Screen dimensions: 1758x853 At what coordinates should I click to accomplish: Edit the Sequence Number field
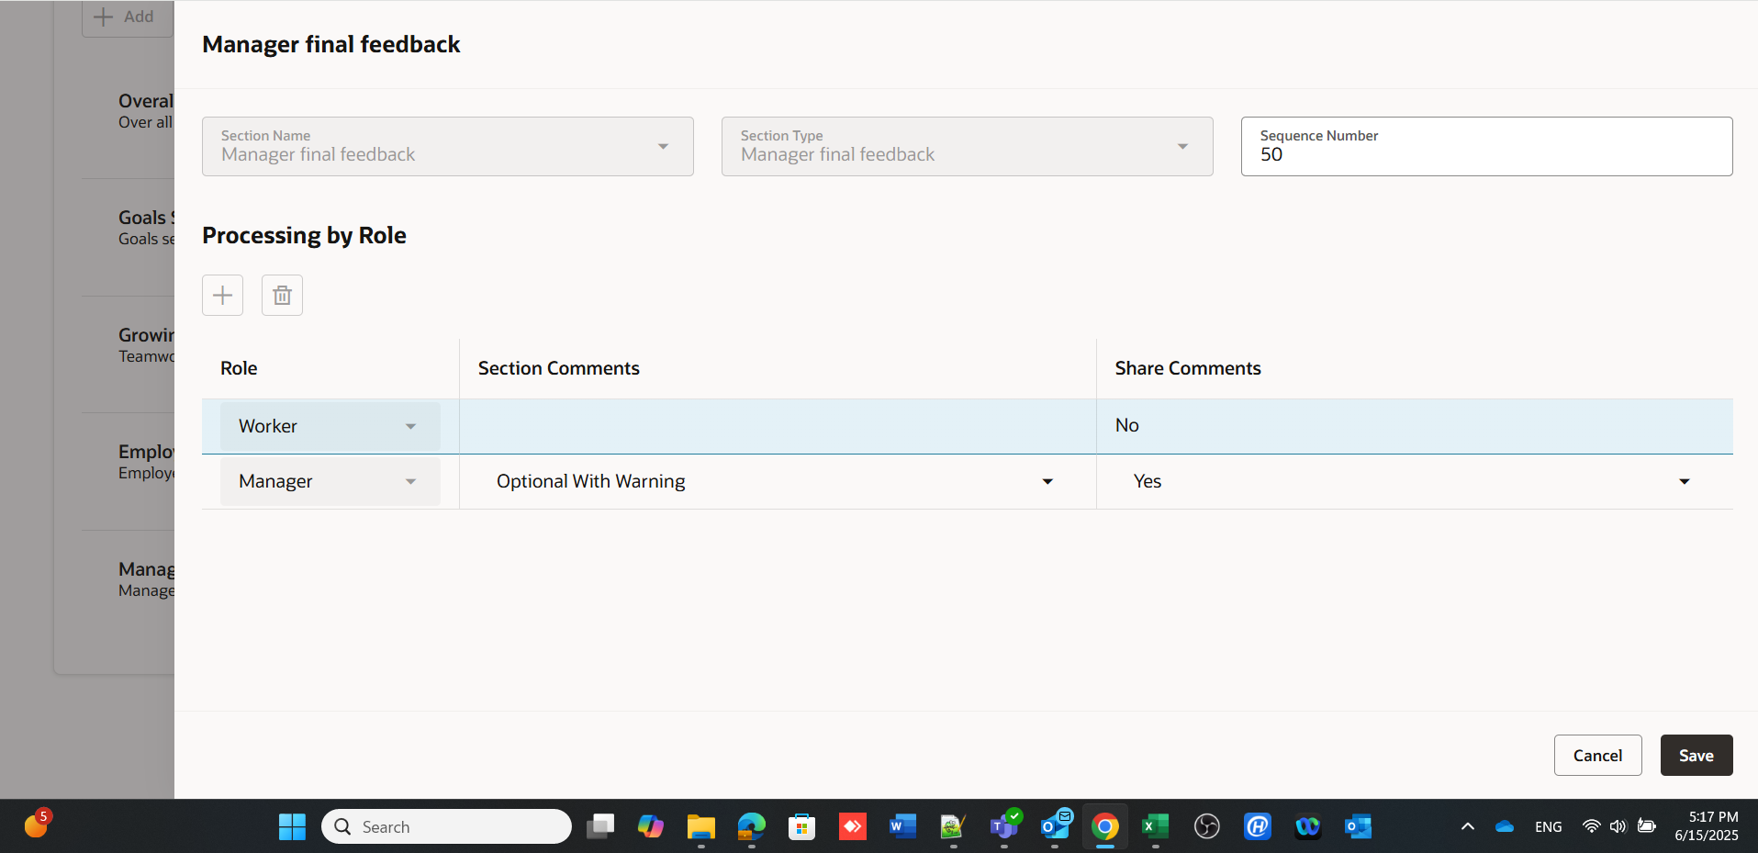(x=1486, y=146)
